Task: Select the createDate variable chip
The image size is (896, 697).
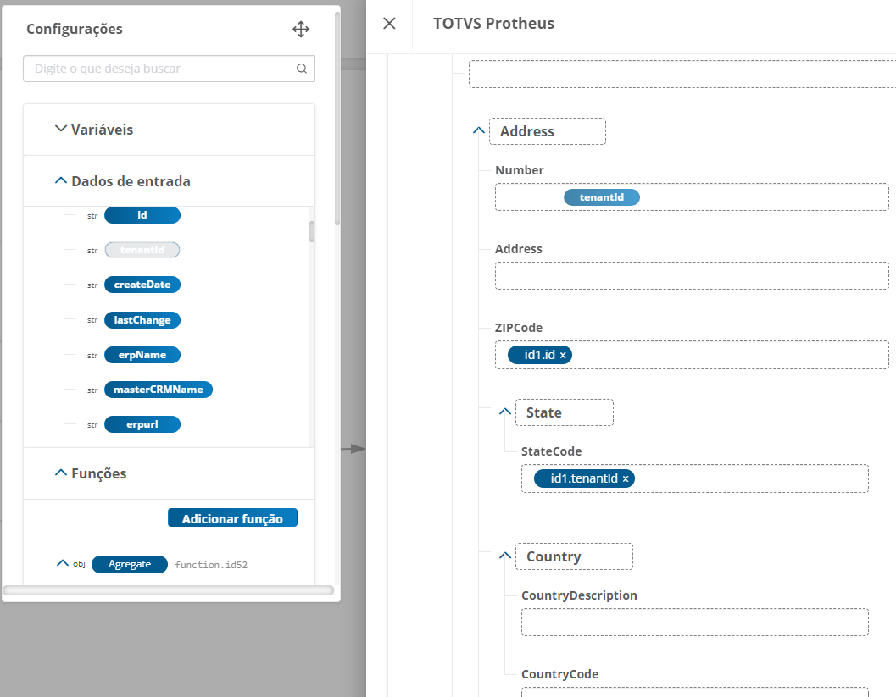Action: [x=142, y=285]
